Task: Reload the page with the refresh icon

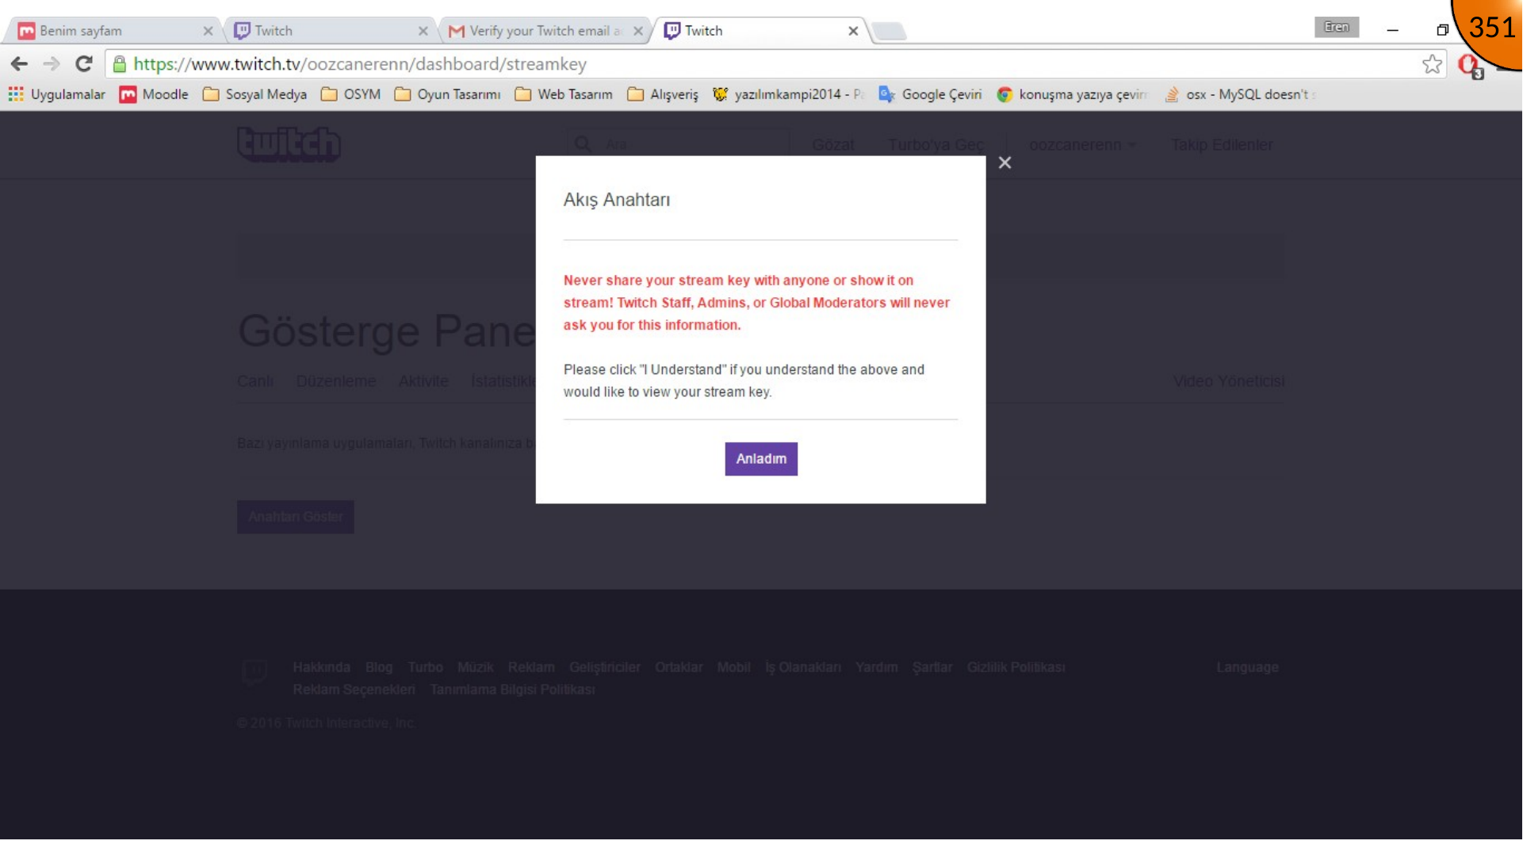Action: pos(83,64)
